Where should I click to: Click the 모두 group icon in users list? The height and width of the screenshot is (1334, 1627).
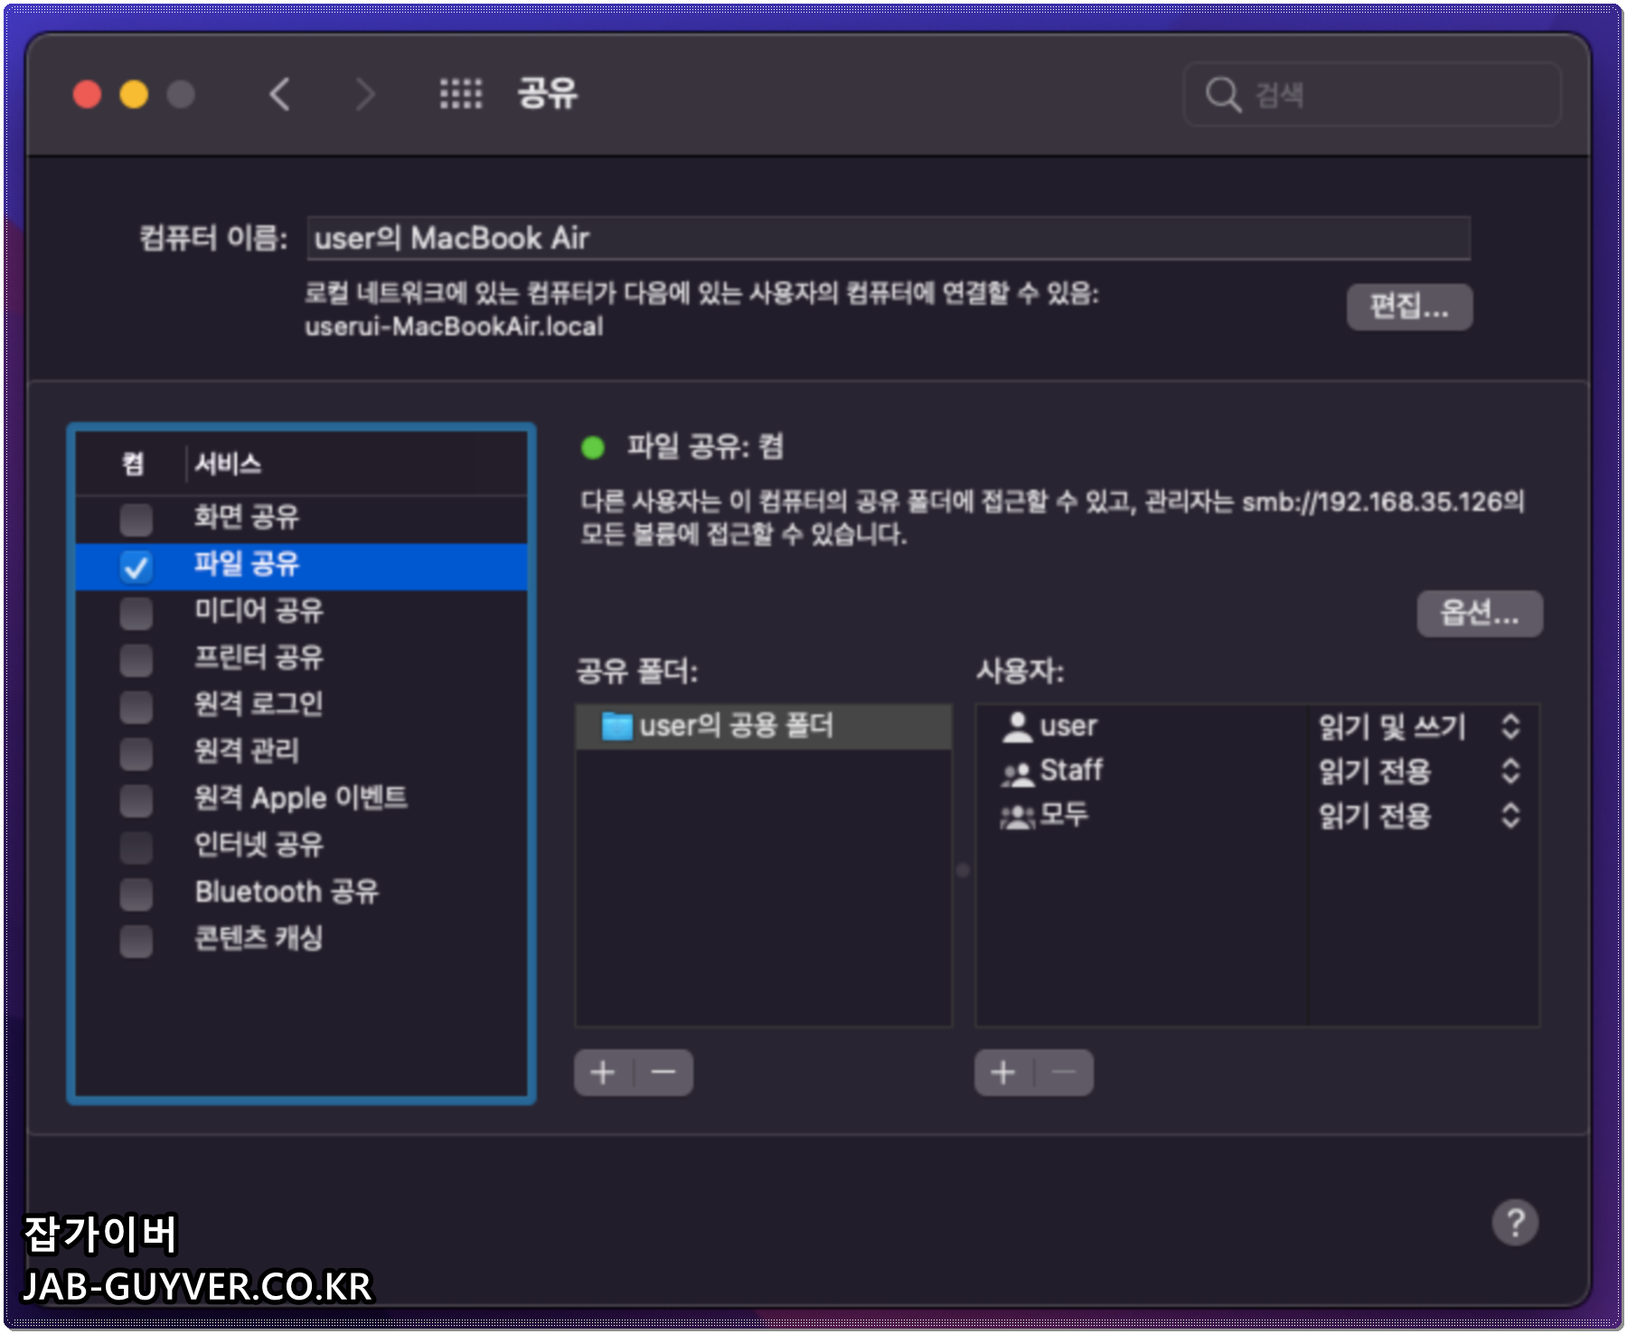[1017, 814]
